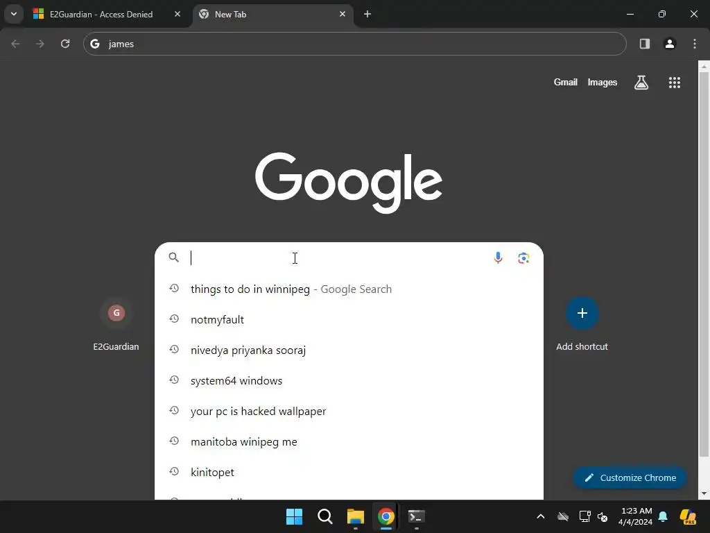
Task: Open the Google apps grid
Action: [x=674, y=82]
